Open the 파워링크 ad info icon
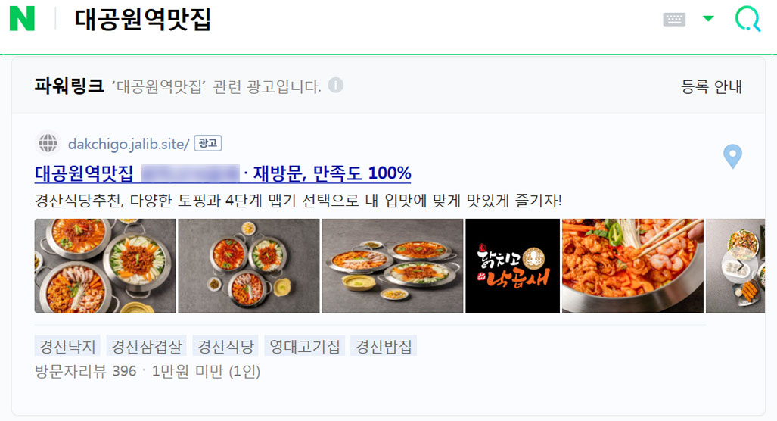The height and width of the screenshot is (421, 777). point(335,86)
